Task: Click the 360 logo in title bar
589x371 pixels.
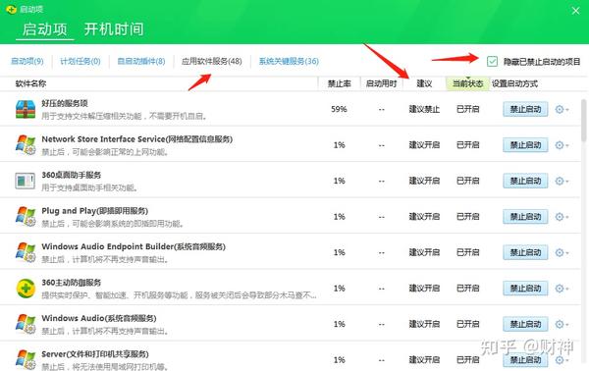Action: point(11,9)
